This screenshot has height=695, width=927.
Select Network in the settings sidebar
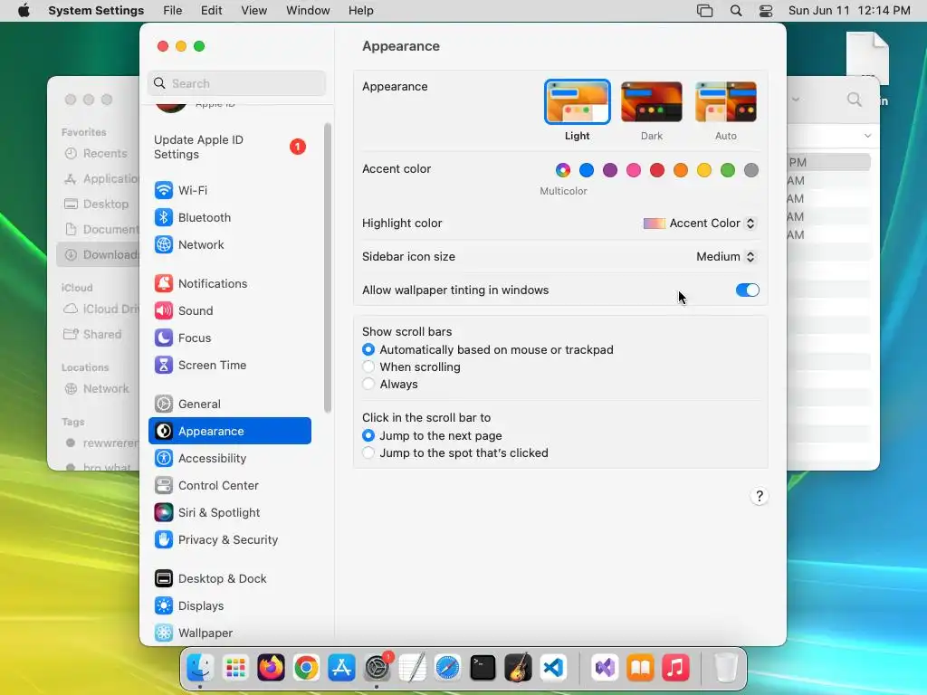tap(229, 244)
